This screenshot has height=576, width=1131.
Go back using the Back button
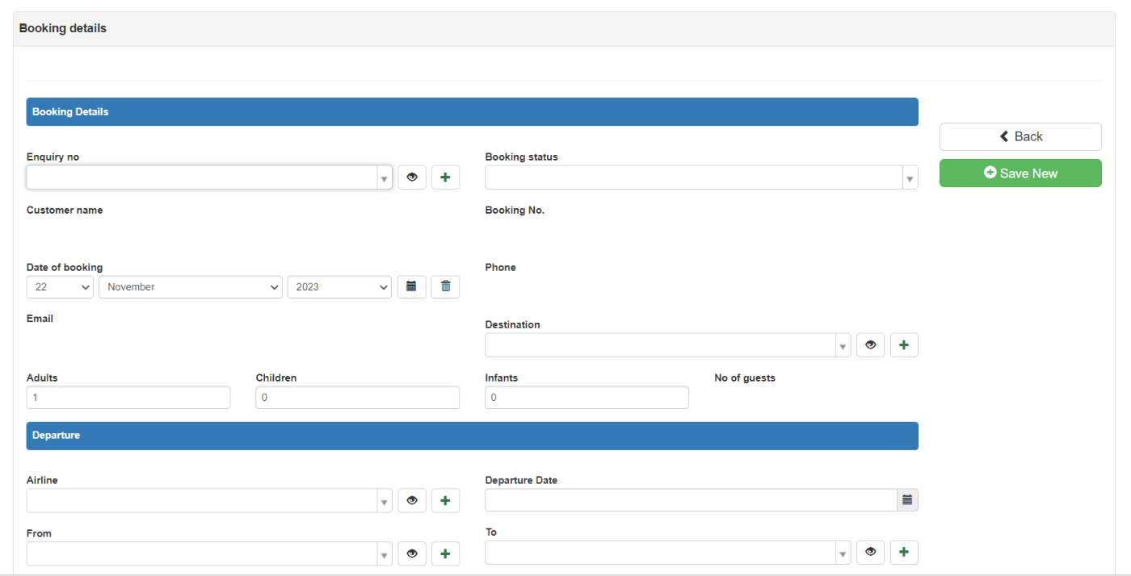coord(1020,136)
